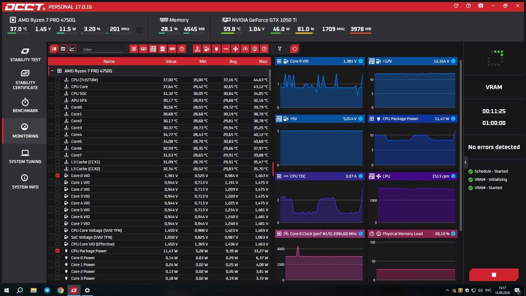Show fan speed sensors only

(236, 49)
